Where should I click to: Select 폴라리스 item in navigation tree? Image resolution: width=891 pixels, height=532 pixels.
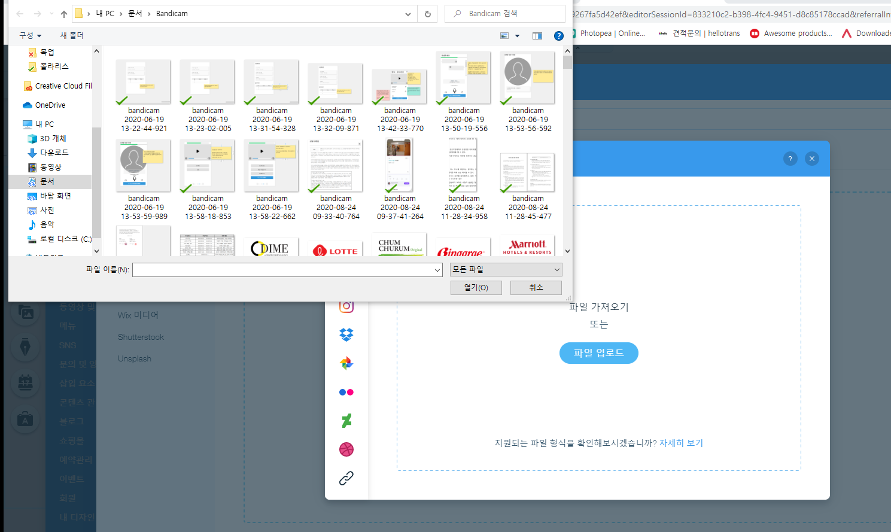pyautogui.click(x=48, y=67)
